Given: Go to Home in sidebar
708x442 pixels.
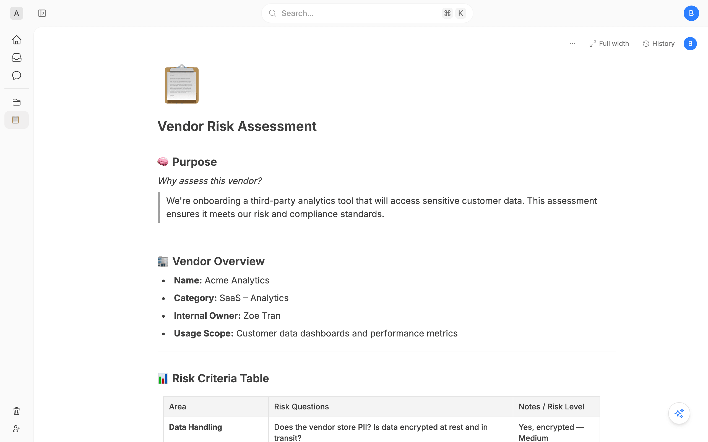Looking at the screenshot, I should point(16,40).
